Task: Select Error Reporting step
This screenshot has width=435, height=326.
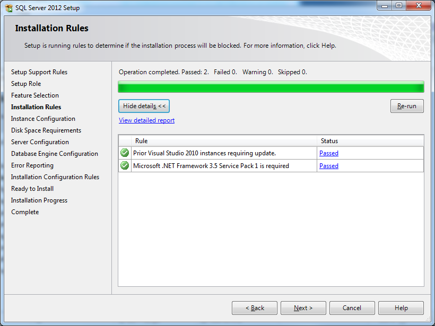Action: click(x=32, y=165)
